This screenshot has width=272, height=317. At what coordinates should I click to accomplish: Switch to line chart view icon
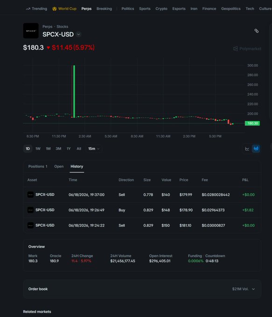247,149
